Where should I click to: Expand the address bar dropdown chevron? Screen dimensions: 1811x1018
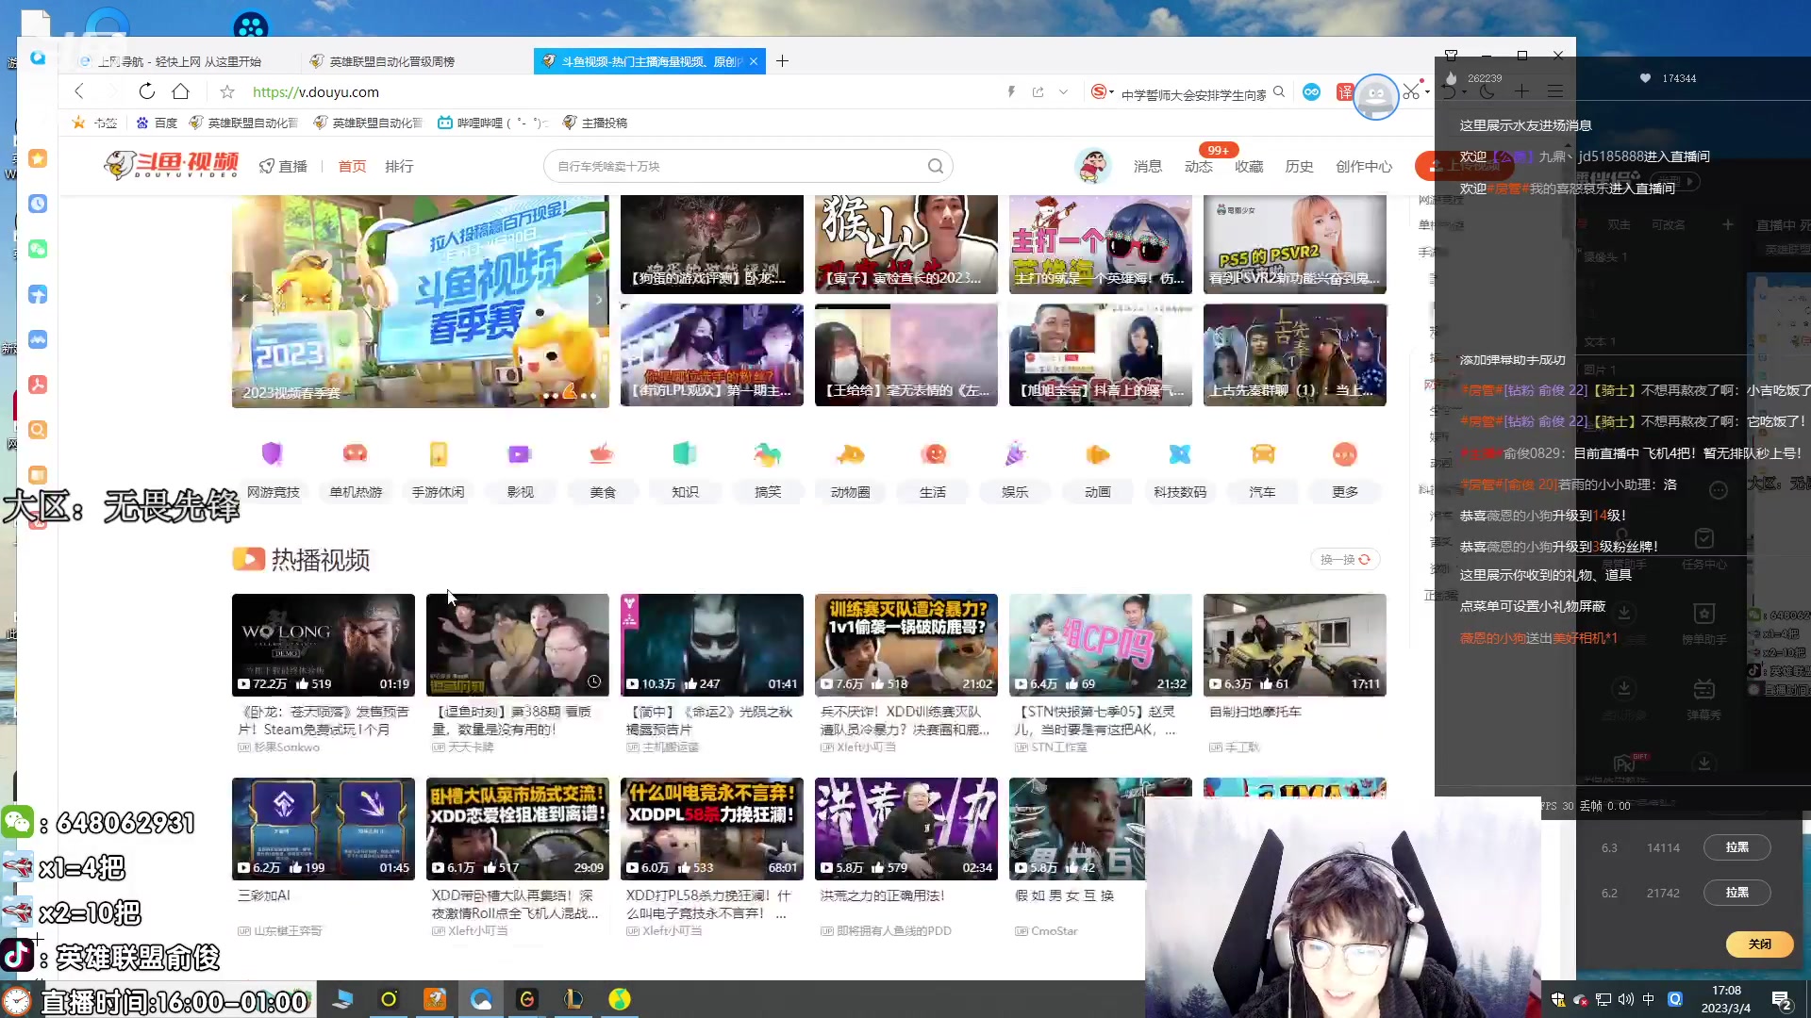pos(1064,91)
